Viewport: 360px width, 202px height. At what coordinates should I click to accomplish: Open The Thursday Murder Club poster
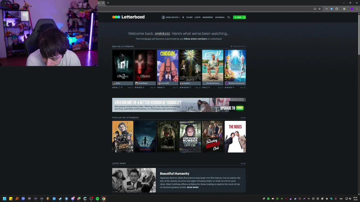click(213, 137)
